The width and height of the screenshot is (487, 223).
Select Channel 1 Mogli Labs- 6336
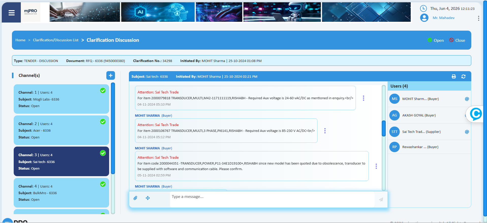61,99
